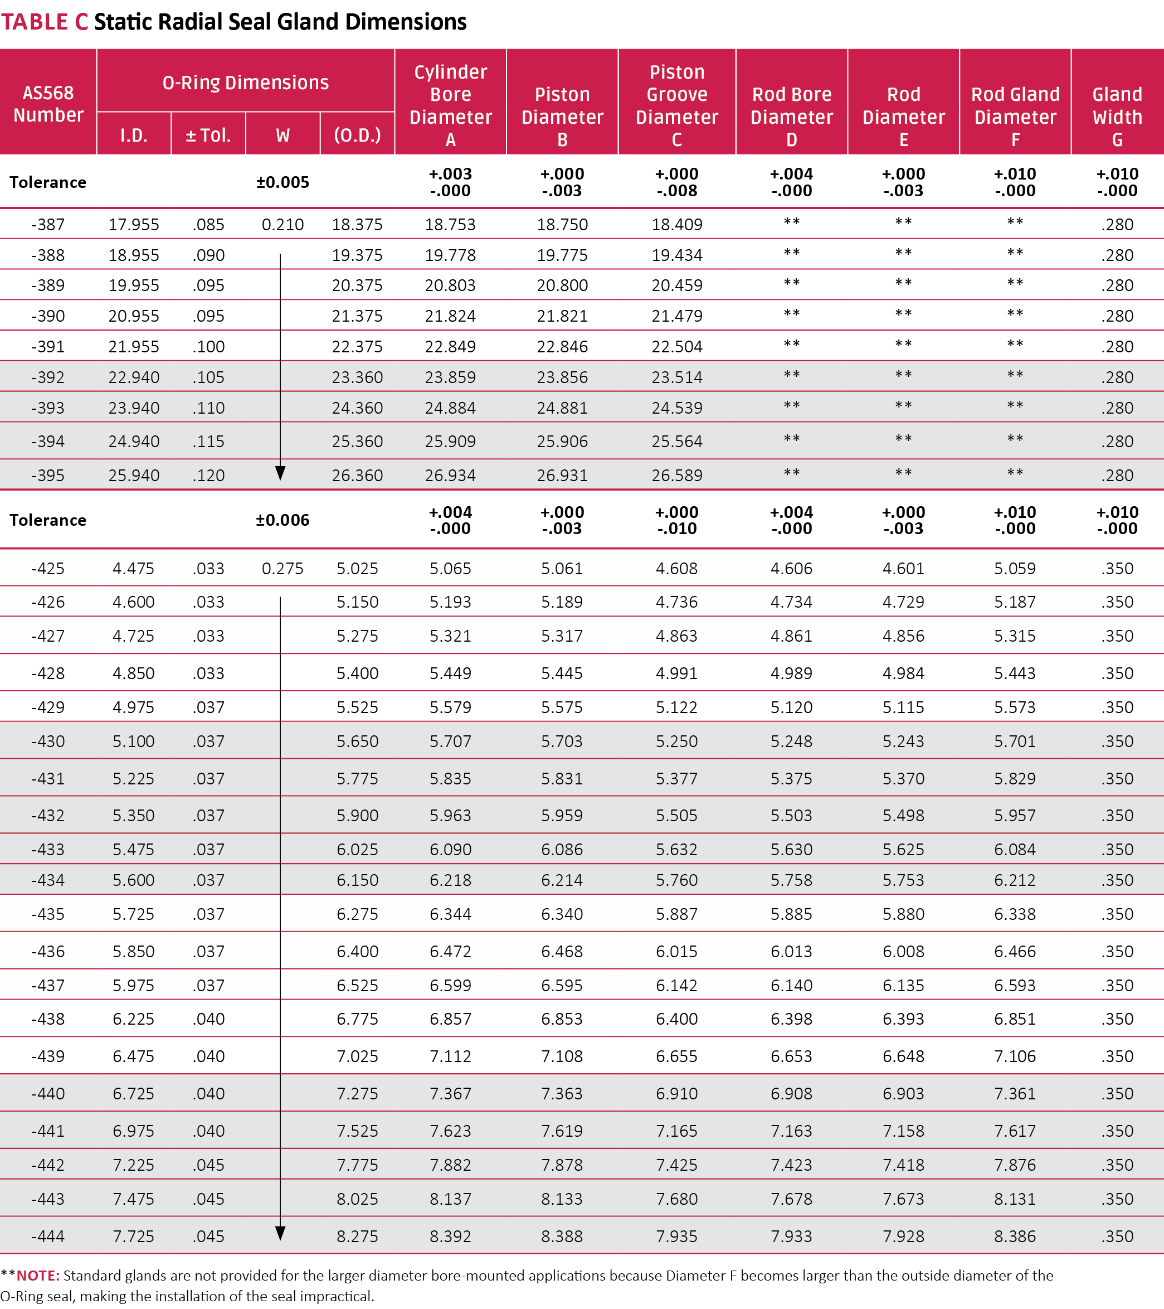The image size is (1164, 1309).
Task: Select Cylinder Bore Diameter A header
Action: [x=450, y=105]
